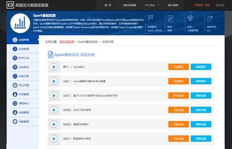
Task: Click the orange welcome login user text
Action: [x=202, y=5]
